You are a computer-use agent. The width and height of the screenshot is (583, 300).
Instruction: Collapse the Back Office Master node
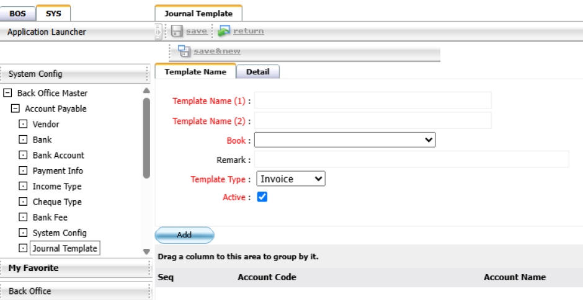tap(8, 94)
